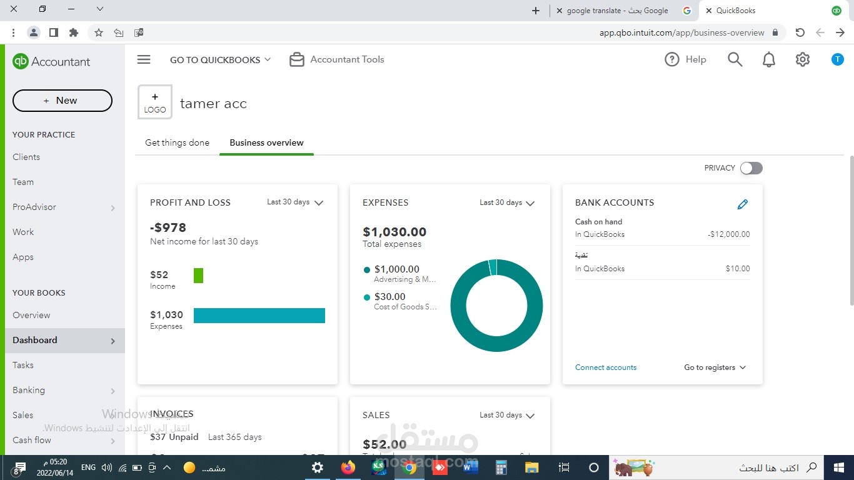Expand GO TO QUICKBOOKS dropdown

click(221, 60)
